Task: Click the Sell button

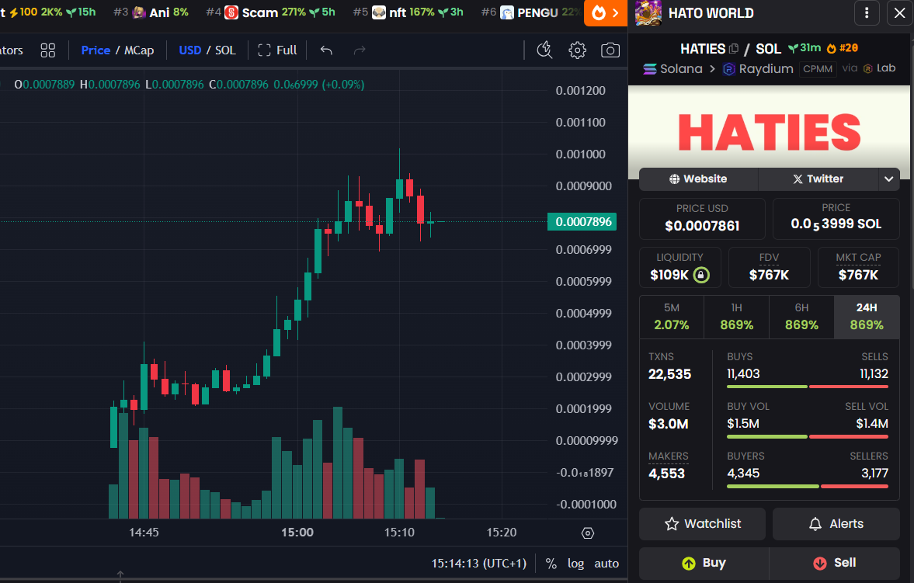Action: coord(835,563)
